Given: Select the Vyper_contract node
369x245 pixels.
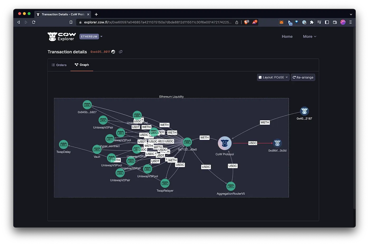Looking at the screenshot, I should click(110, 138).
